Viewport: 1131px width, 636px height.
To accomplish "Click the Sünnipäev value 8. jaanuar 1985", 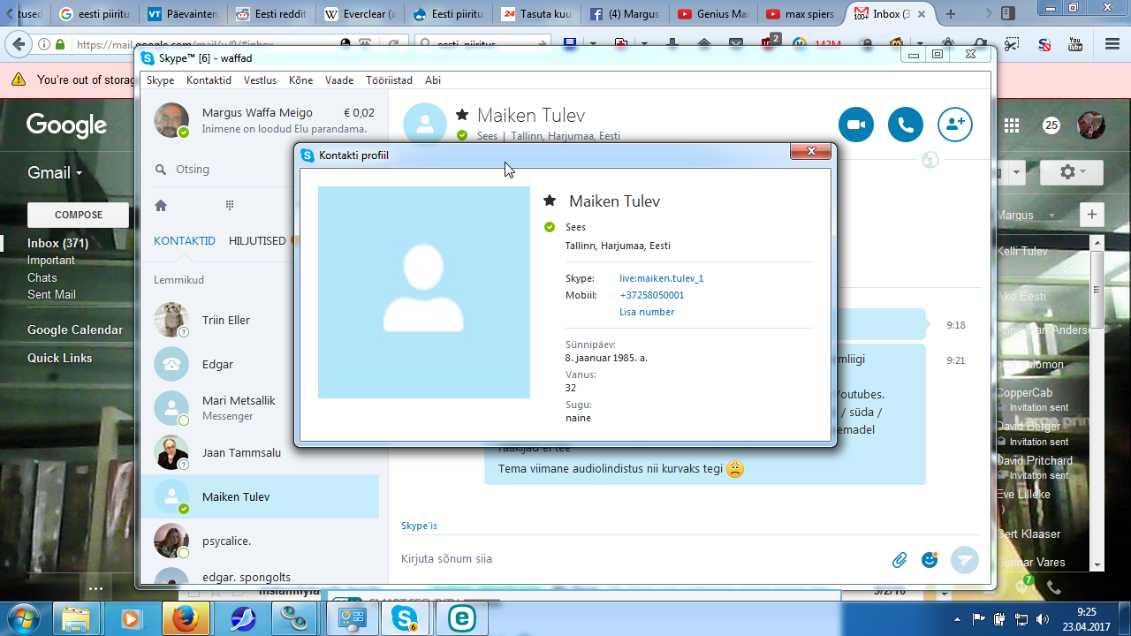I will tap(606, 358).
